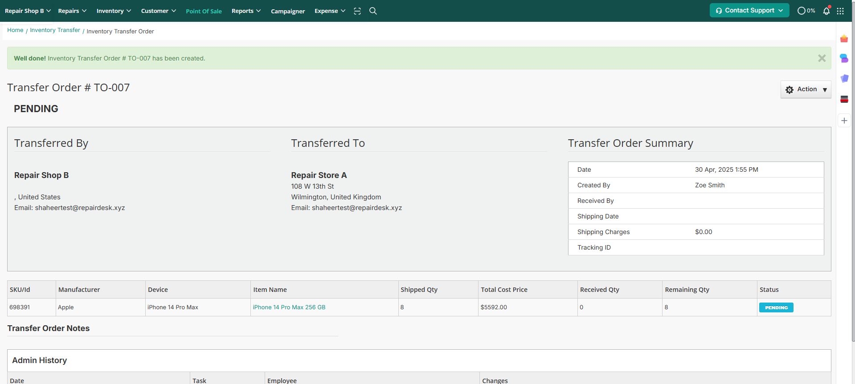Open the red card sidebar icon
This screenshot has width=855, height=384.
[x=844, y=99]
